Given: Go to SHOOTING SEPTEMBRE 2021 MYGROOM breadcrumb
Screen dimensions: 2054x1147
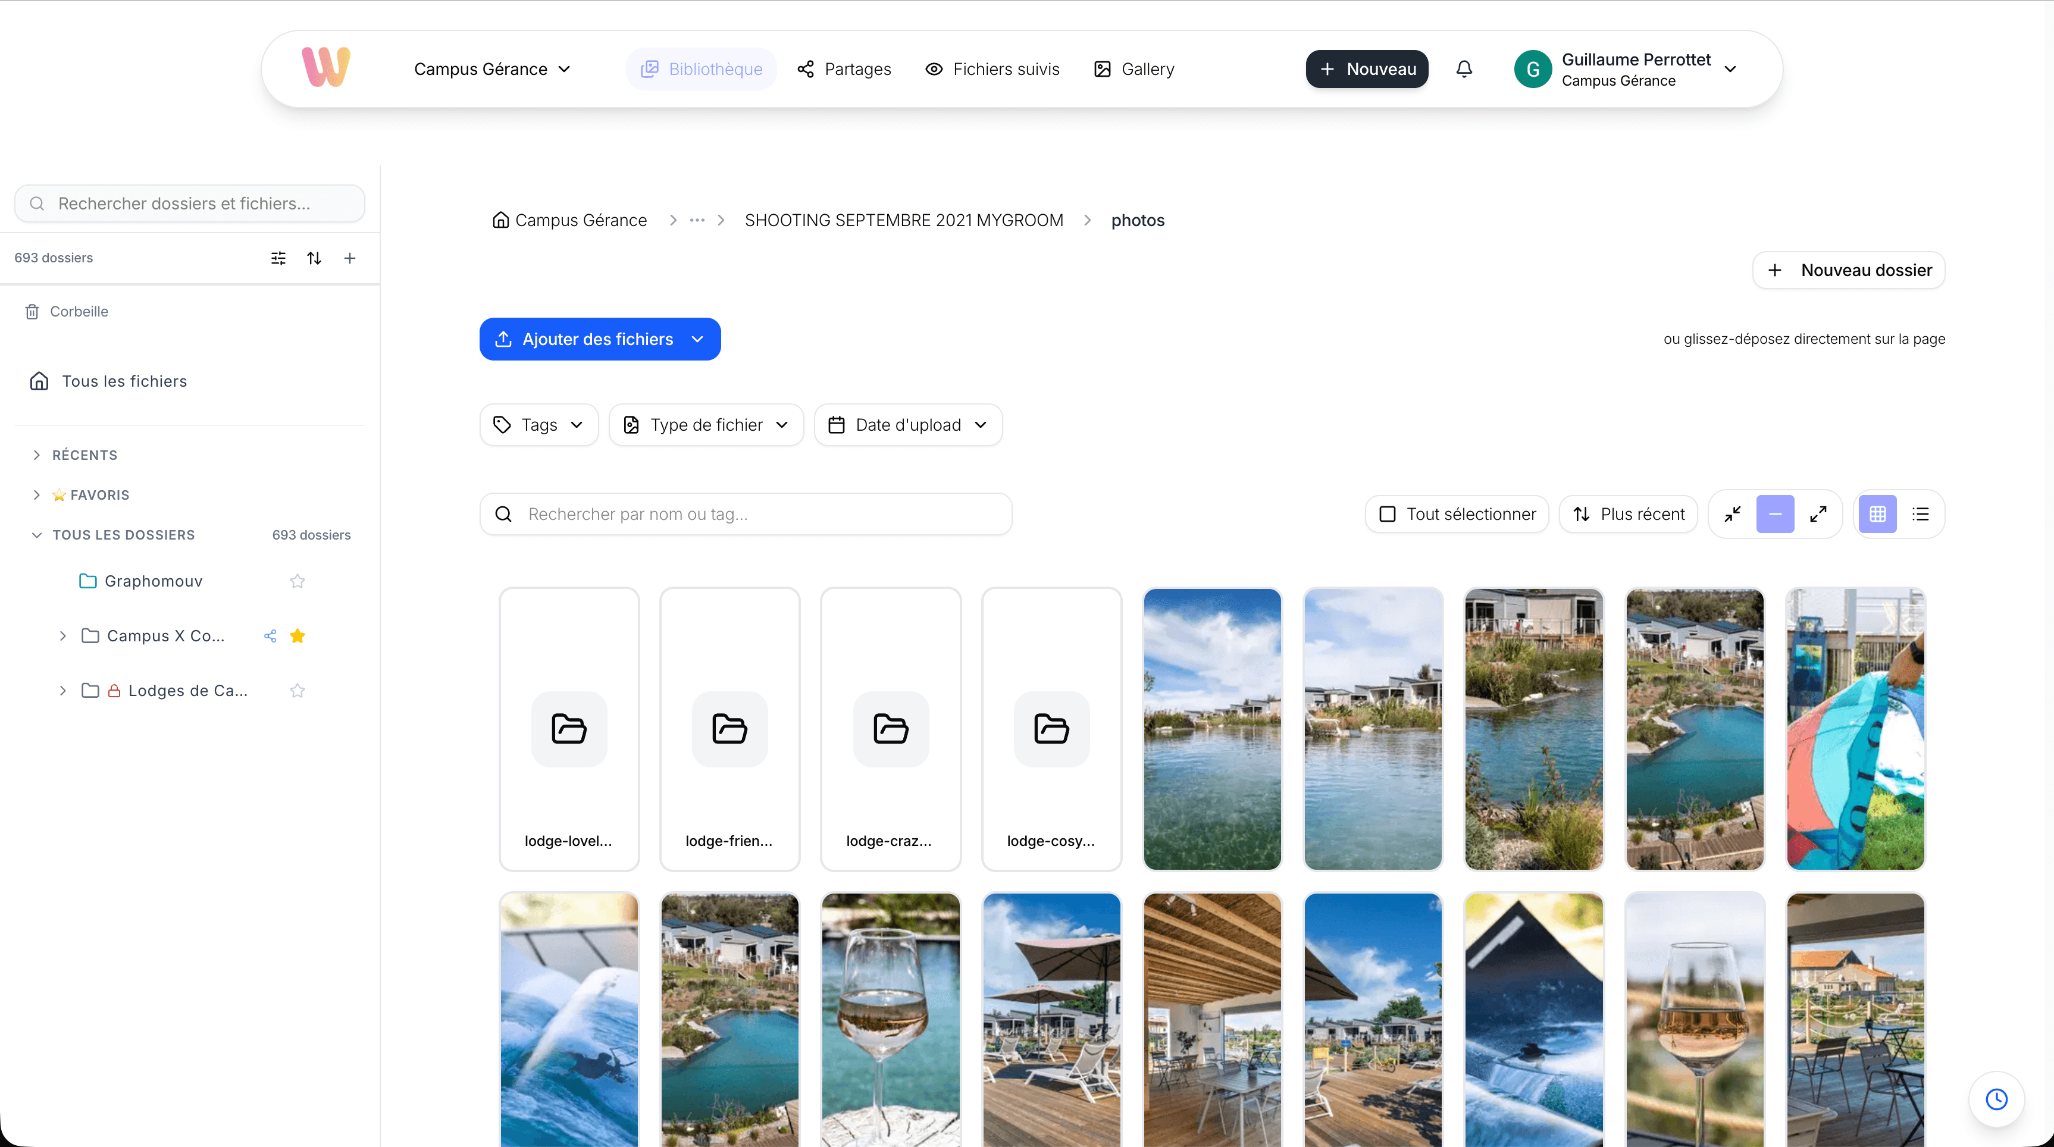Looking at the screenshot, I should click(x=903, y=220).
